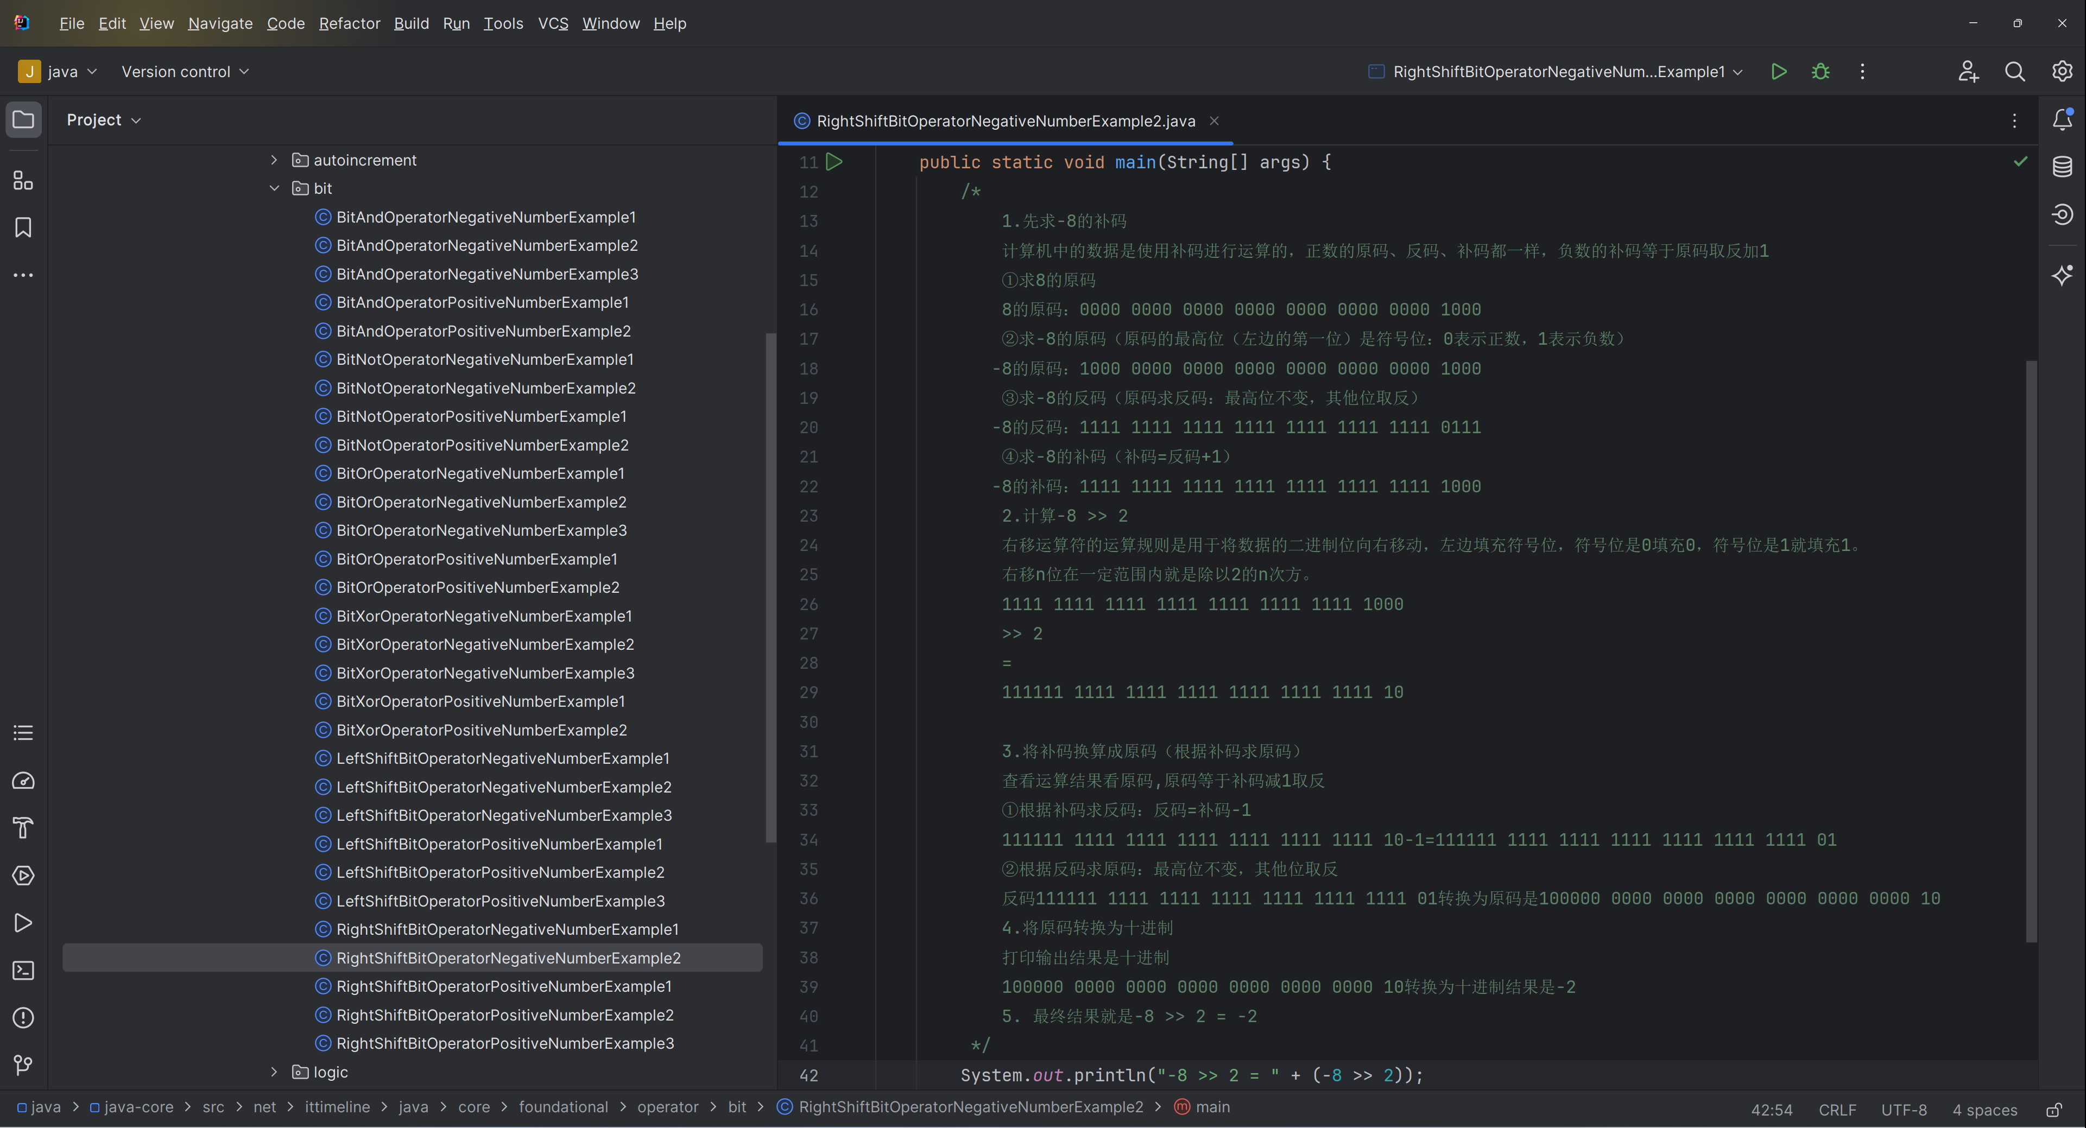Click the run gutter icon at line 11

(x=834, y=162)
